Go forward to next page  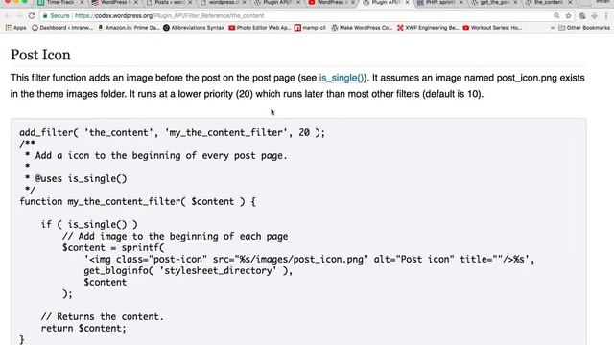[19, 16]
